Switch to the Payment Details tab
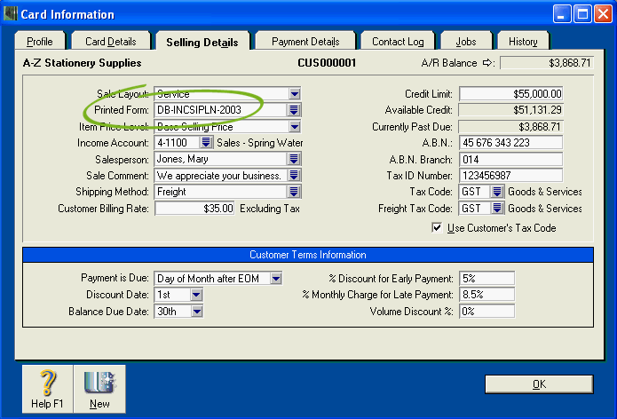Viewport: 617px width, 419px height. 305,42
